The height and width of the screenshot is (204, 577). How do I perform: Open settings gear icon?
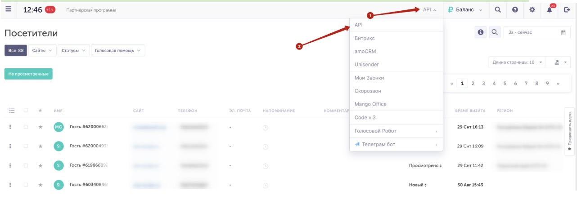(532, 10)
